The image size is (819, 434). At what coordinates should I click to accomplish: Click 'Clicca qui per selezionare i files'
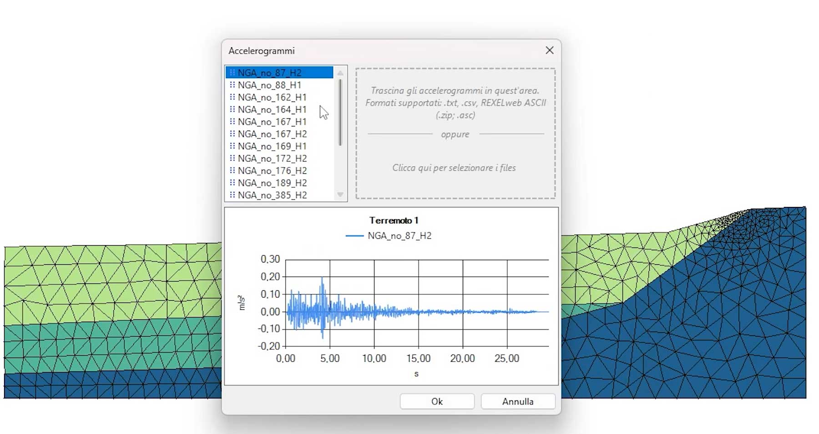click(454, 168)
